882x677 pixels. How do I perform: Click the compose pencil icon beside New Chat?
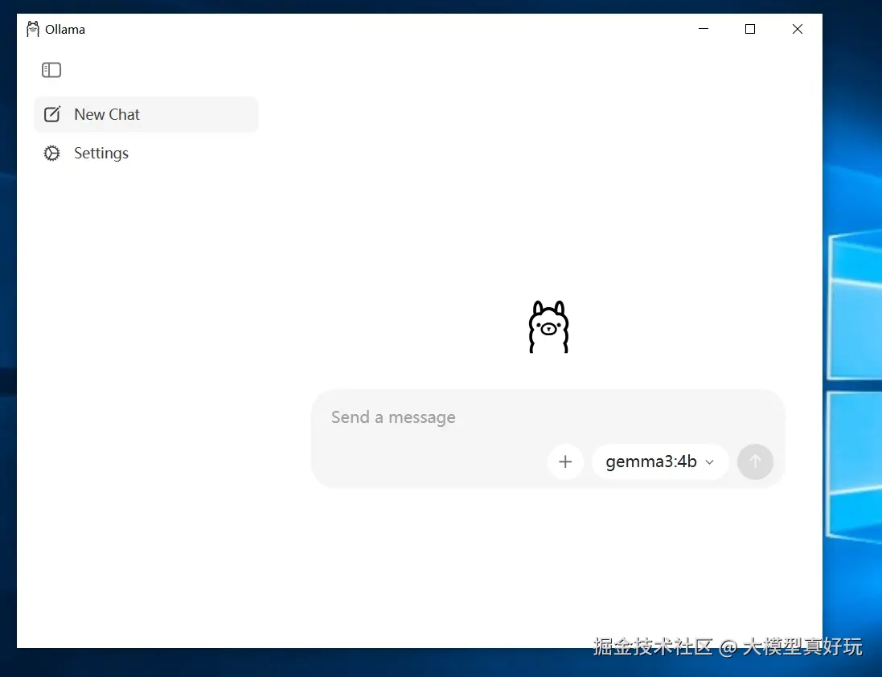pyautogui.click(x=52, y=114)
